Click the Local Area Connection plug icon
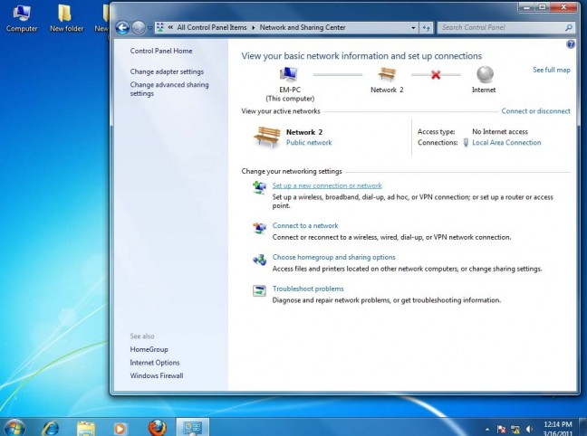Viewport: 587px width, 436px height. pos(466,142)
